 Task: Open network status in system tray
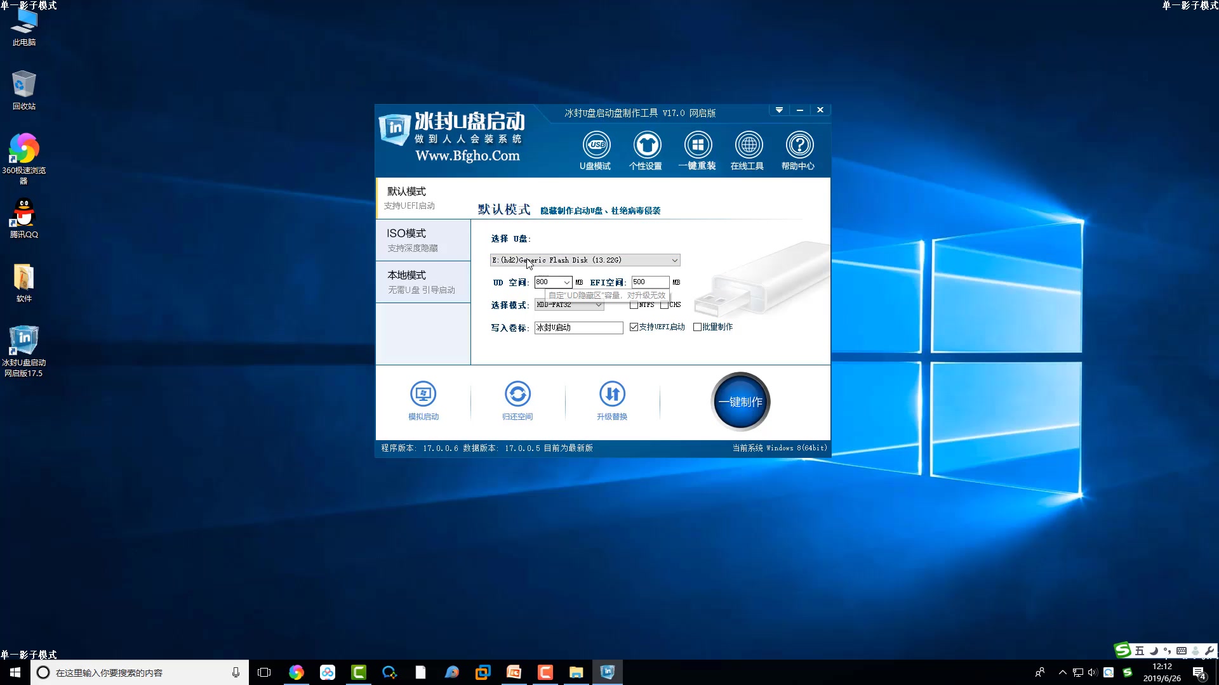(1078, 672)
